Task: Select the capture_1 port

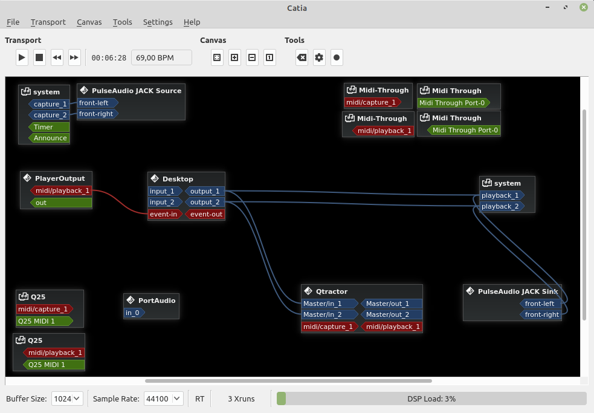Action: click(49, 104)
